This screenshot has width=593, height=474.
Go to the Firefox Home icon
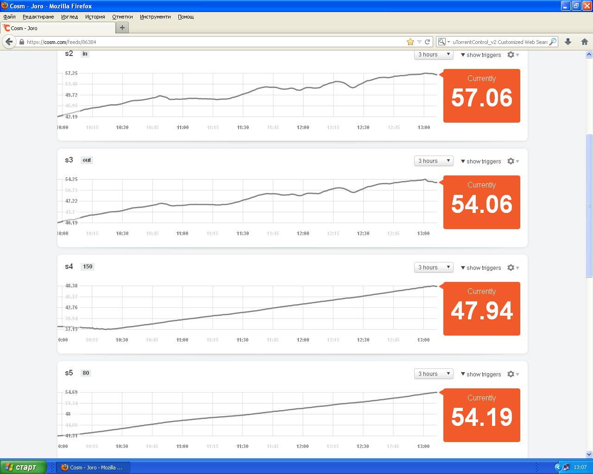click(x=584, y=42)
